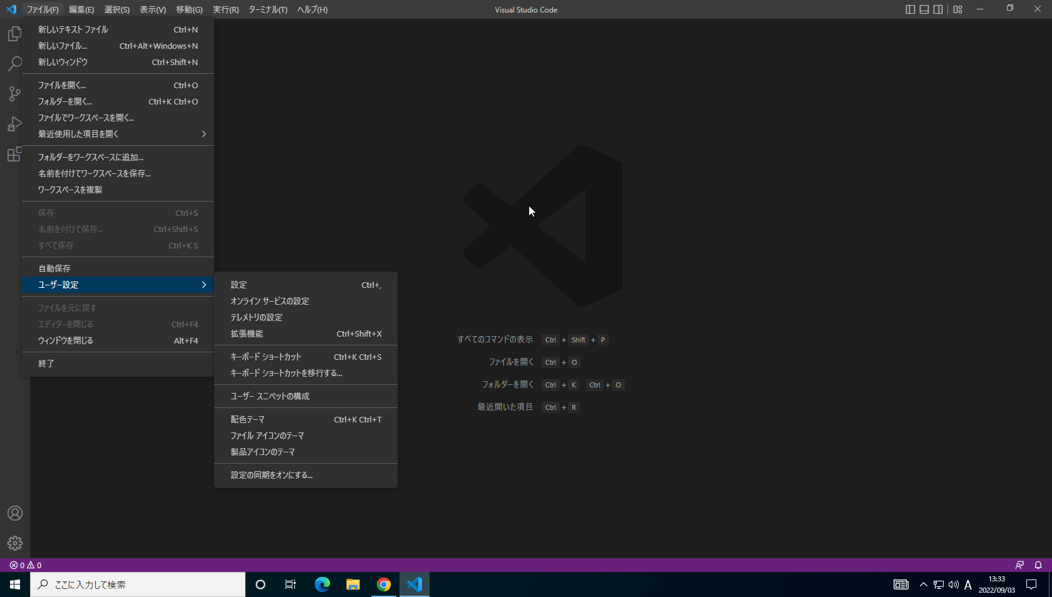Screen dimensions: 1052x597
Task: Choose ファイルを開く... in File menu
Action: (118, 85)
